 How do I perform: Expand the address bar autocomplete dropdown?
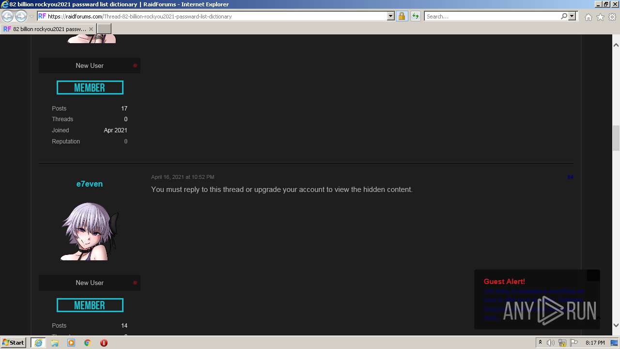391,16
